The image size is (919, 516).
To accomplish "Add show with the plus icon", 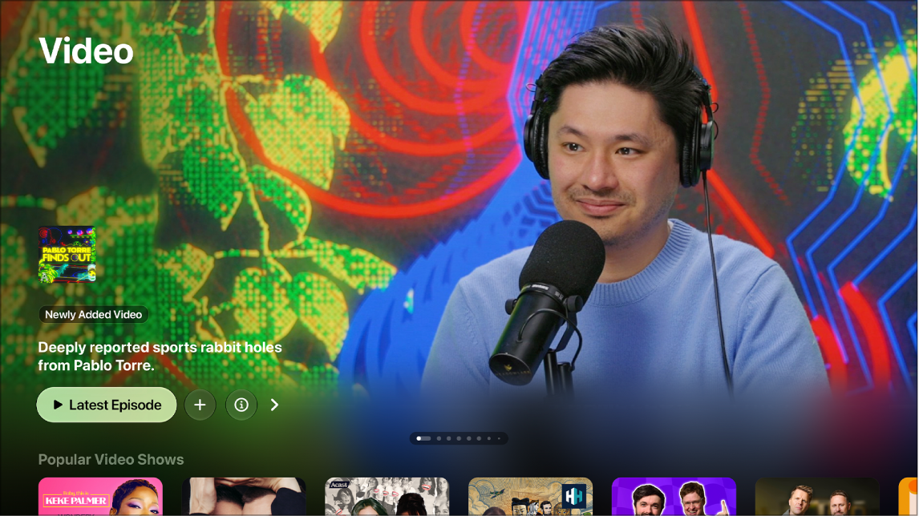I will (x=200, y=405).
